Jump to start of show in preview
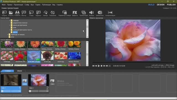This screenshot has width=177, height=100. tap(93, 66)
